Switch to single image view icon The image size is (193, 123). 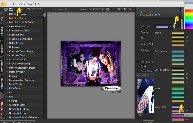click(28, 10)
